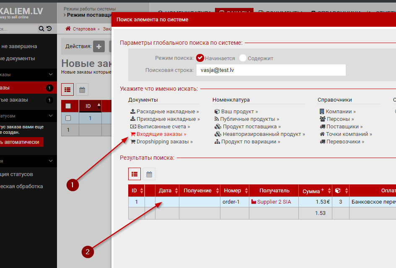The width and height of the screenshot is (396, 268).
Task: Click home icon in Стартовая breadcrumb
Action: (68, 29)
